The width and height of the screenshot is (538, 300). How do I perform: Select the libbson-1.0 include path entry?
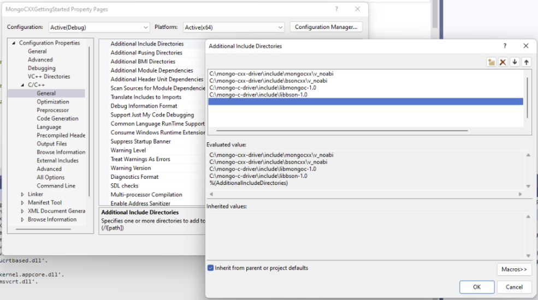click(x=258, y=94)
